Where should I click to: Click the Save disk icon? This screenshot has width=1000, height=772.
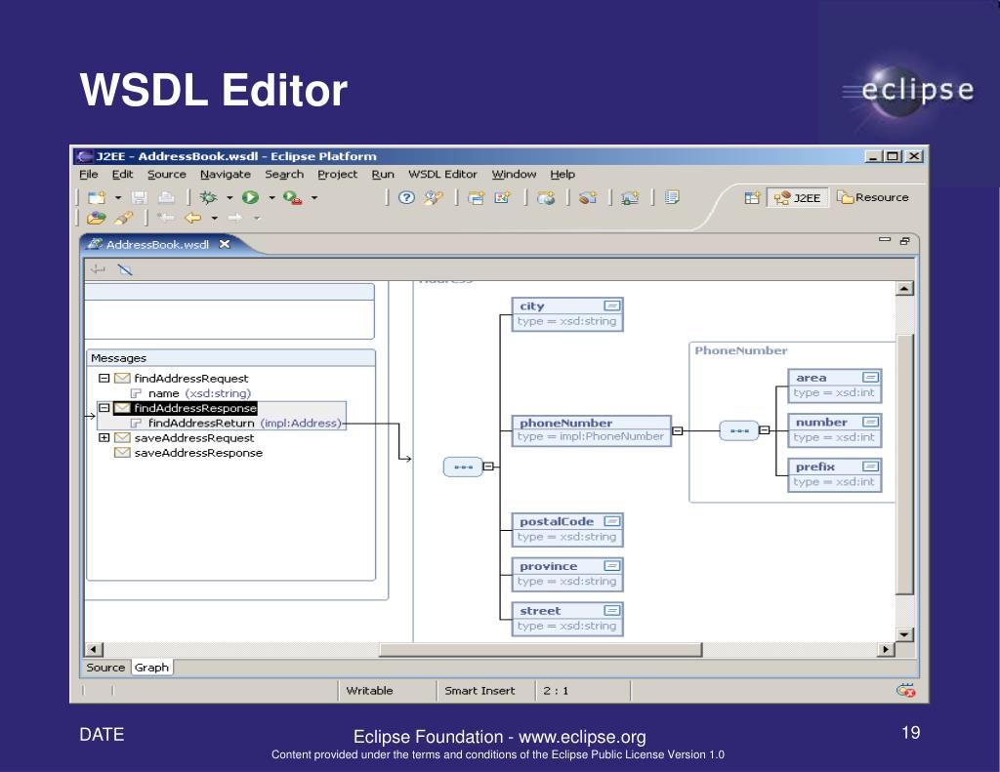click(139, 197)
